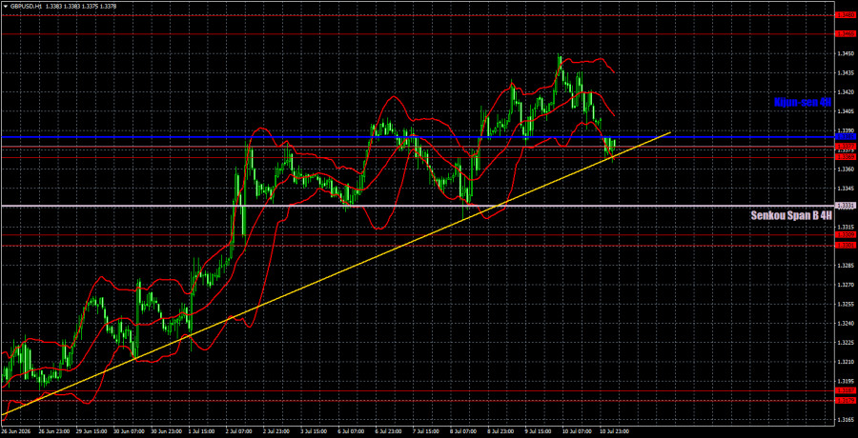Select the 1.3179 red price tag
The height and width of the screenshot is (438, 858).
[x=846, y=401]
